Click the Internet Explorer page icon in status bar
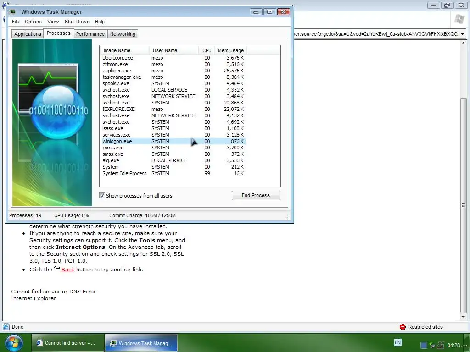The height and width of the screenshot is (352, 470). tap(6, 327)
